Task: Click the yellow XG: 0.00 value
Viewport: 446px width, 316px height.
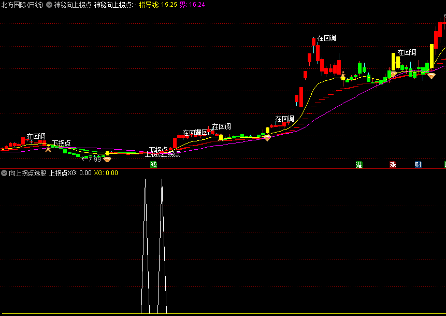Action: pos(106,173)
